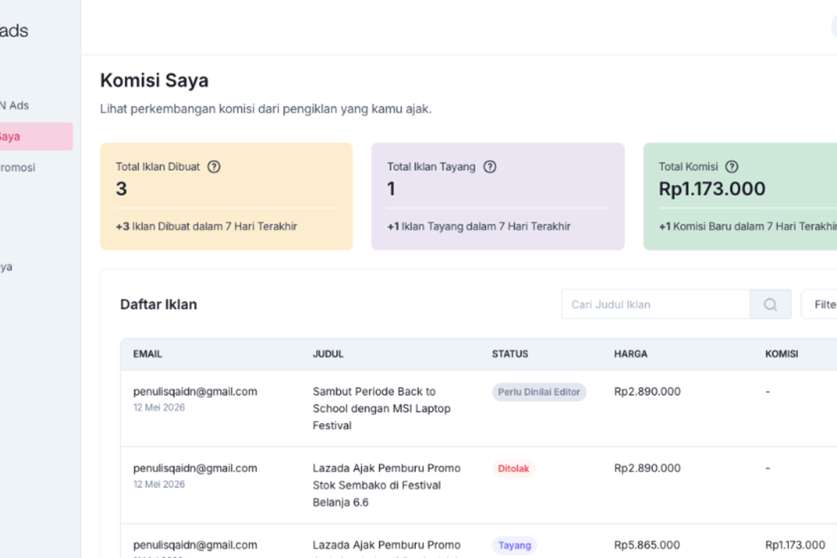Open the Ads sidebar menu item
Image resolution: width=837 pixels, height=558 pixels.
tap(15, 106)
